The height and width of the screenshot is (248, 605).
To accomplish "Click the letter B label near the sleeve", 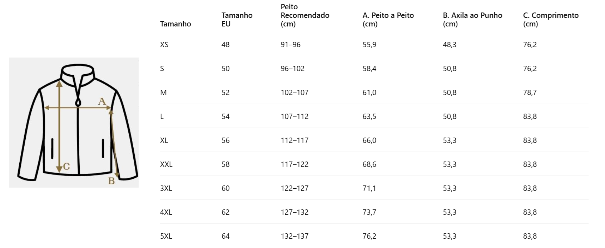I will tap(111, 181).
